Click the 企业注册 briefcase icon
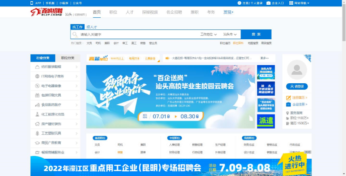Image resolution: width=346 pixels, height=176 pixels. point(288,104)
